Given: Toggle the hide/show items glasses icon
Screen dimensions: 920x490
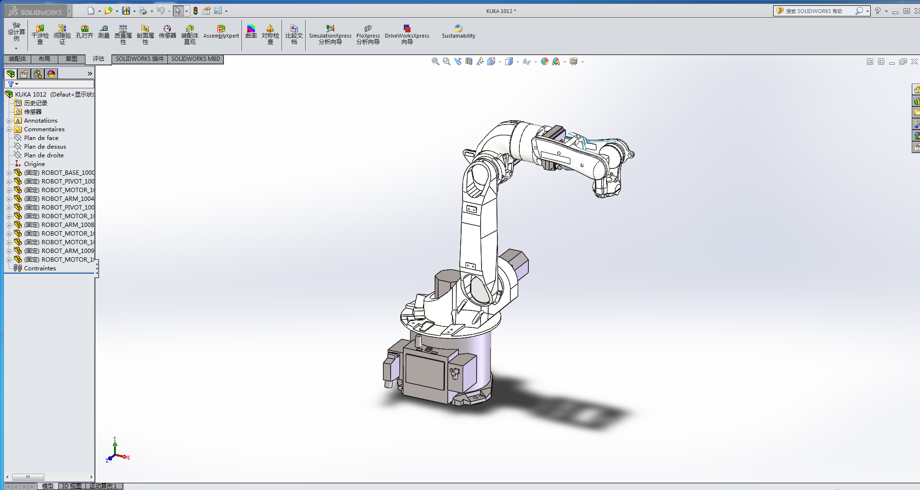Looking at the screenshot, I should [527, 61].
